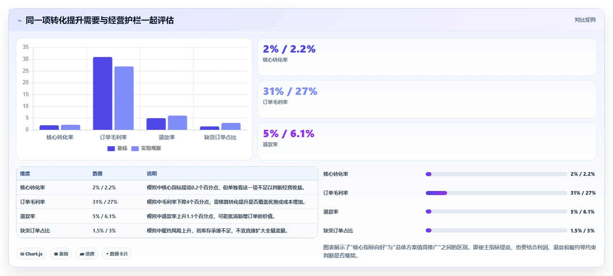Click the 实验观察 bar for 订单毛利率

coord(124,98)
